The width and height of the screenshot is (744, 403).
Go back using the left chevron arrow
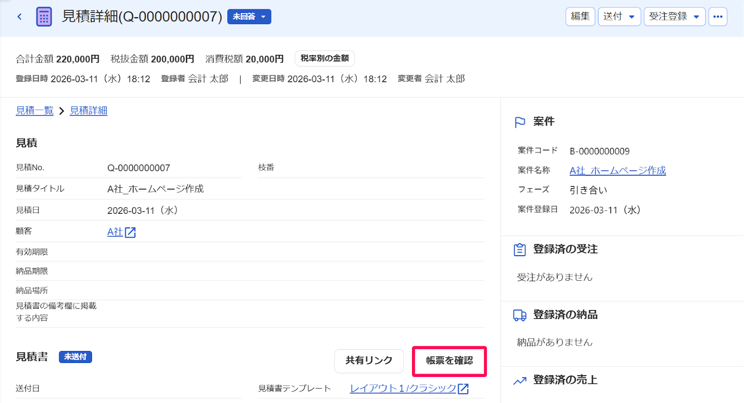[20, 17]
